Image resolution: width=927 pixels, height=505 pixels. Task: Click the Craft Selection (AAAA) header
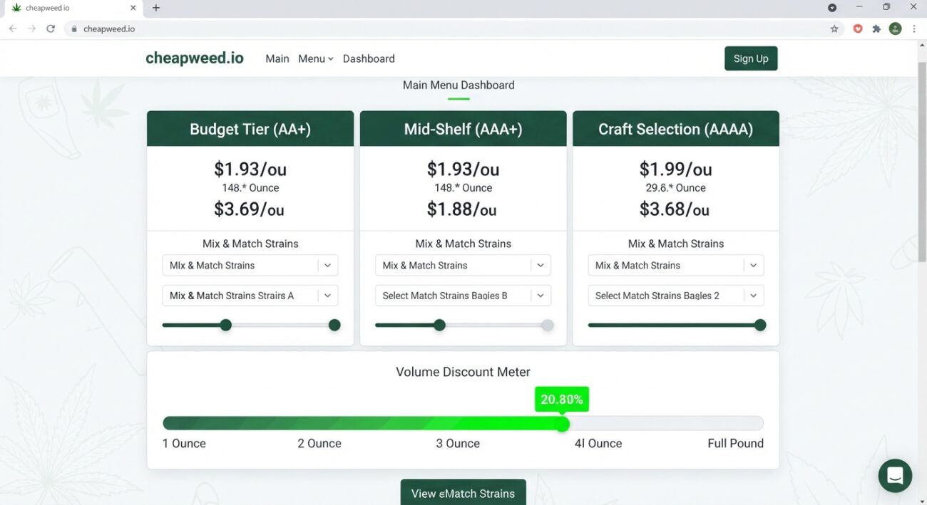pyautogui.click(x=676, y=129)
